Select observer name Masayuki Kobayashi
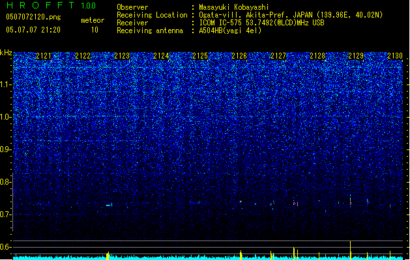The height and width of the screenshot is (260, 410). [x=234, y=7]
